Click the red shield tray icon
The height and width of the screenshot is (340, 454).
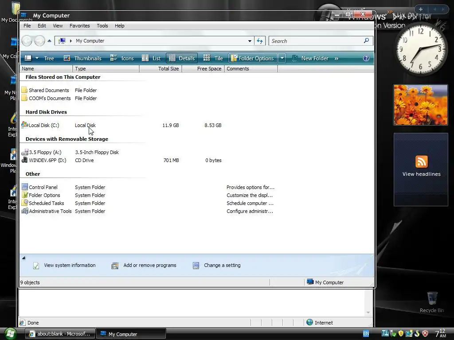425,333
